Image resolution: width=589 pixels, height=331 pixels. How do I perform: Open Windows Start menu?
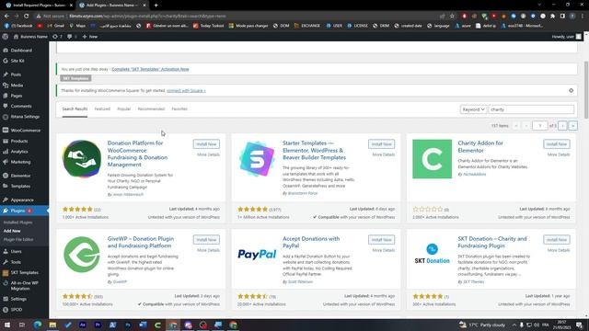pyautogui.click(x=6, y=325)
